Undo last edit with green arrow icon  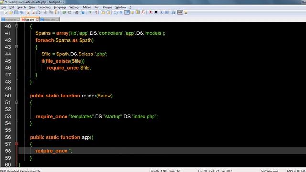click(x=64, y=12)
